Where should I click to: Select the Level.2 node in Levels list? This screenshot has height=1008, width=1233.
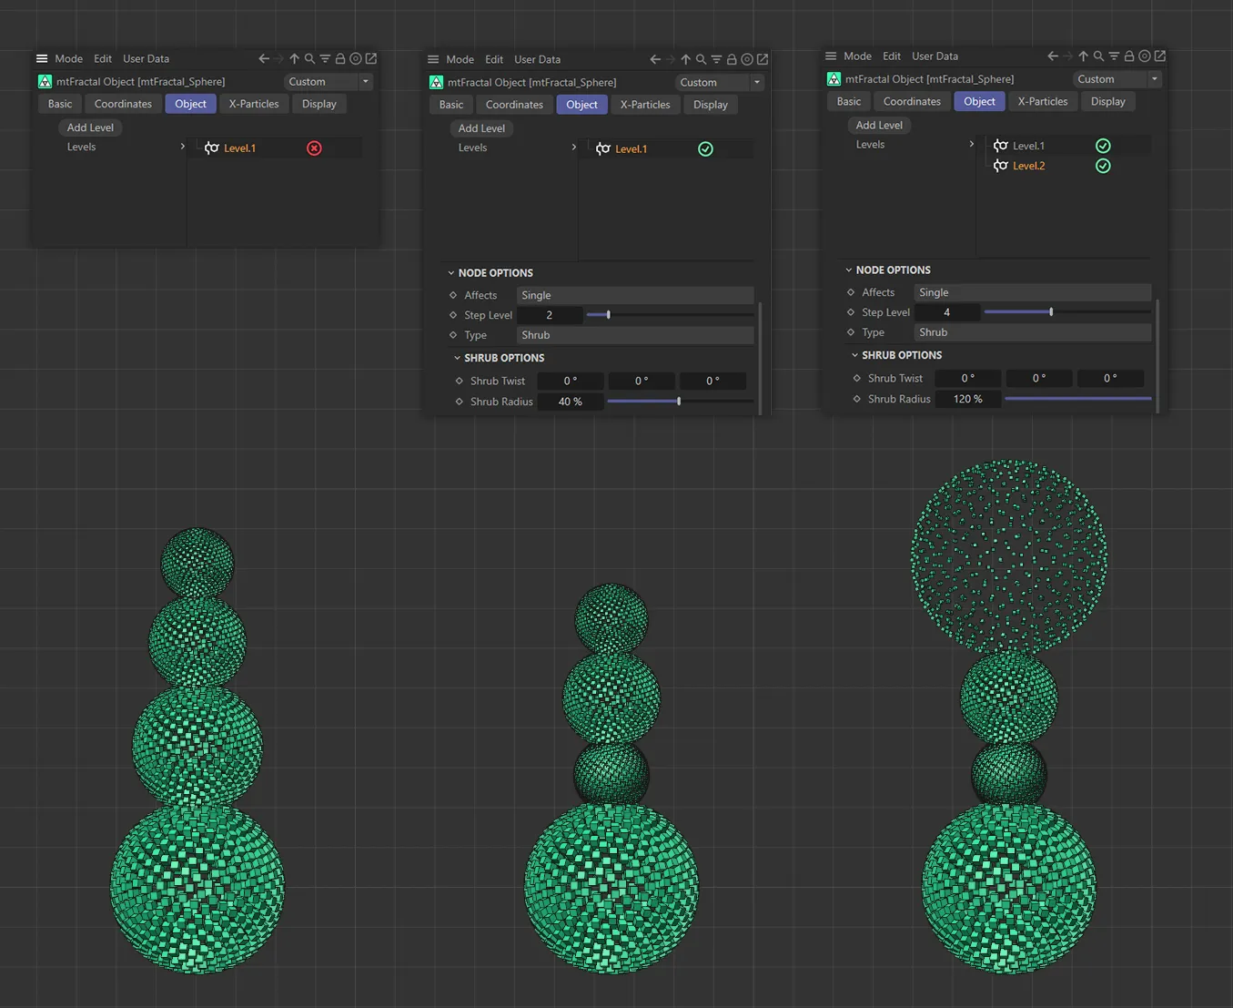tap(1028, 166)
